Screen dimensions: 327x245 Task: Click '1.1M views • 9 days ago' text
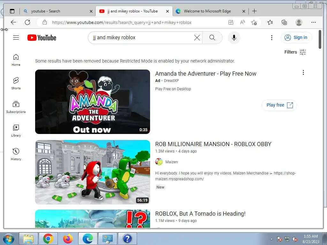[176, 221]
